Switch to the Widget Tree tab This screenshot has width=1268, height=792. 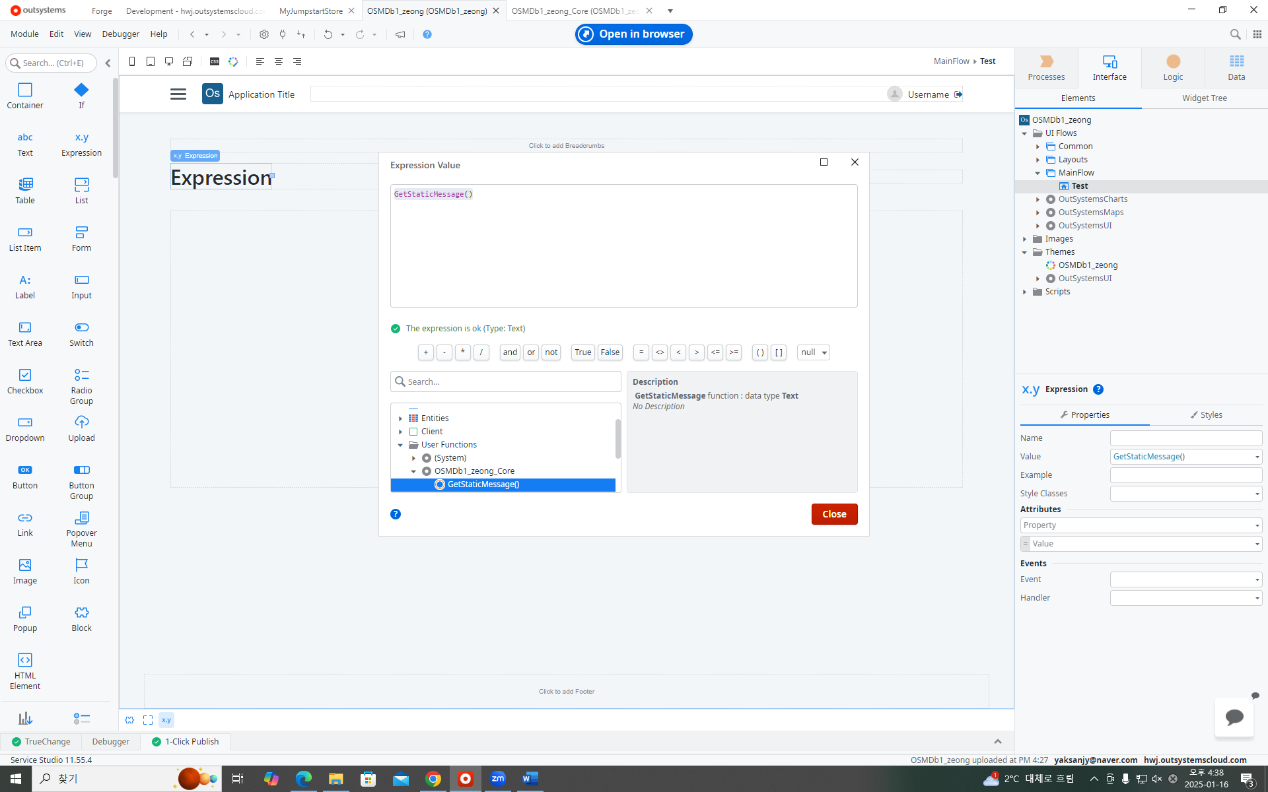pos(1204,98)
